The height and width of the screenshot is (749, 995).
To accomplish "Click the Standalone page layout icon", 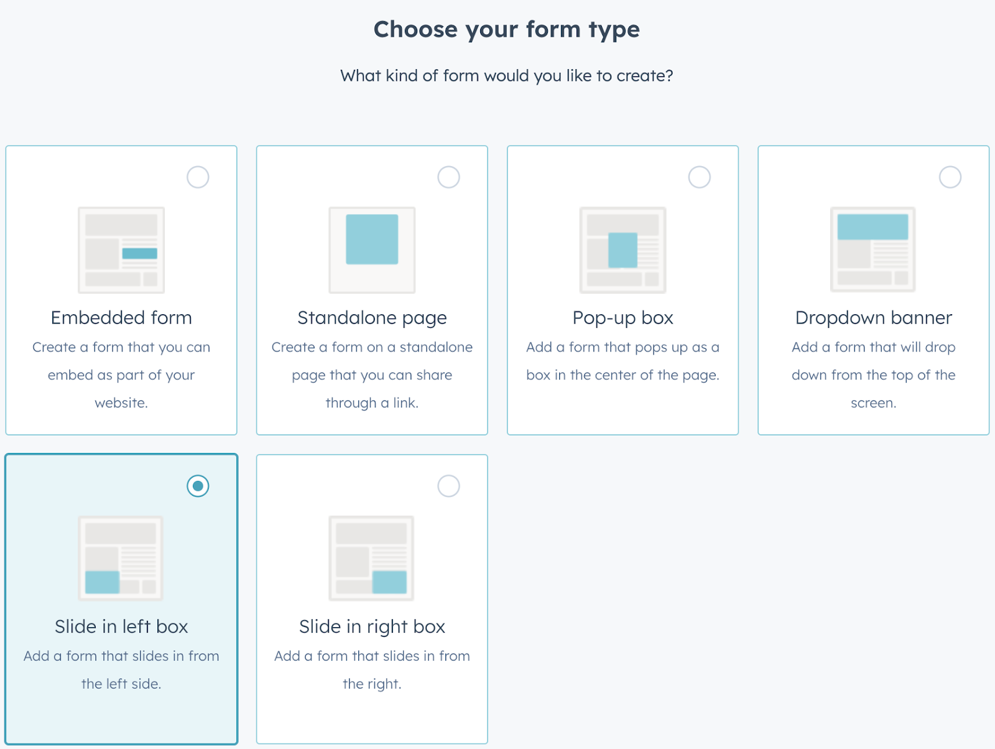I will (372, 250).
